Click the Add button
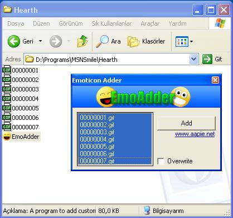Viewport: 233px width, 218px height. pos(186,123)
